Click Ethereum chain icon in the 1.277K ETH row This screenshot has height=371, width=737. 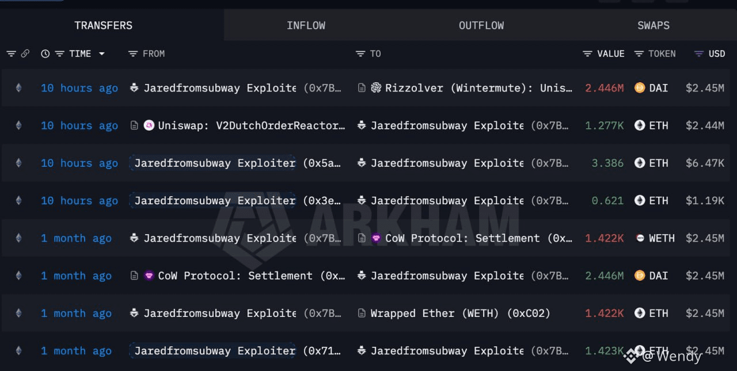tap(18, 125)
